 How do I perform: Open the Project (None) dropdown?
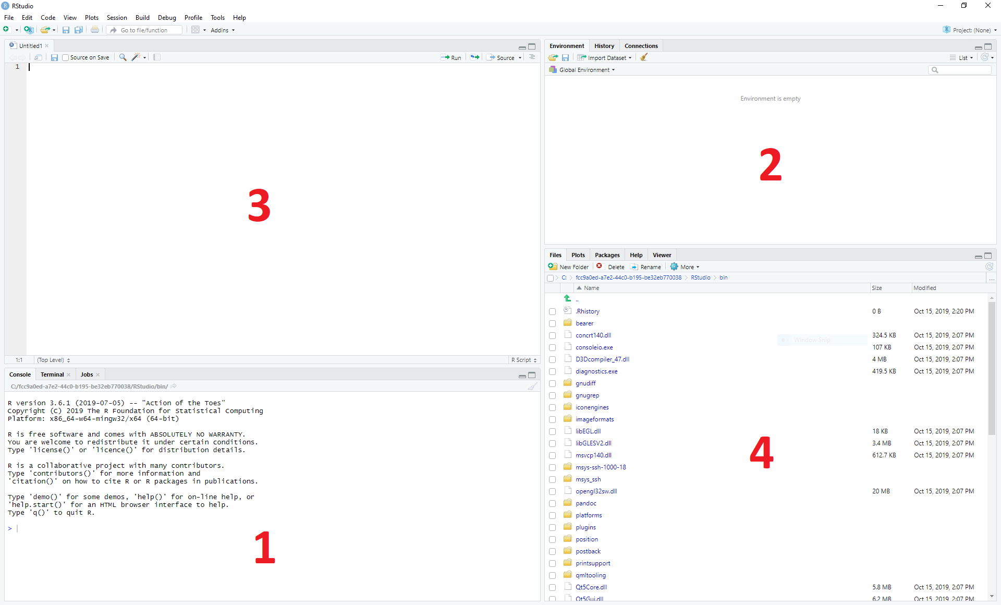[970, 30]
